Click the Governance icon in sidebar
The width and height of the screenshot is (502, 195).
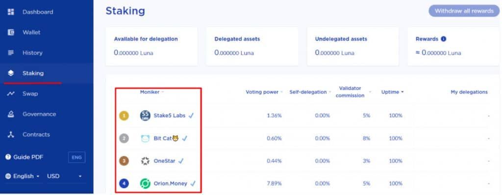tap(11, 114)
